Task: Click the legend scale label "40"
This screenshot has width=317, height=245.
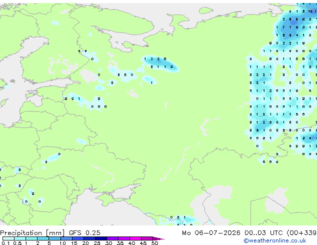Action: [x=132, y=243]
